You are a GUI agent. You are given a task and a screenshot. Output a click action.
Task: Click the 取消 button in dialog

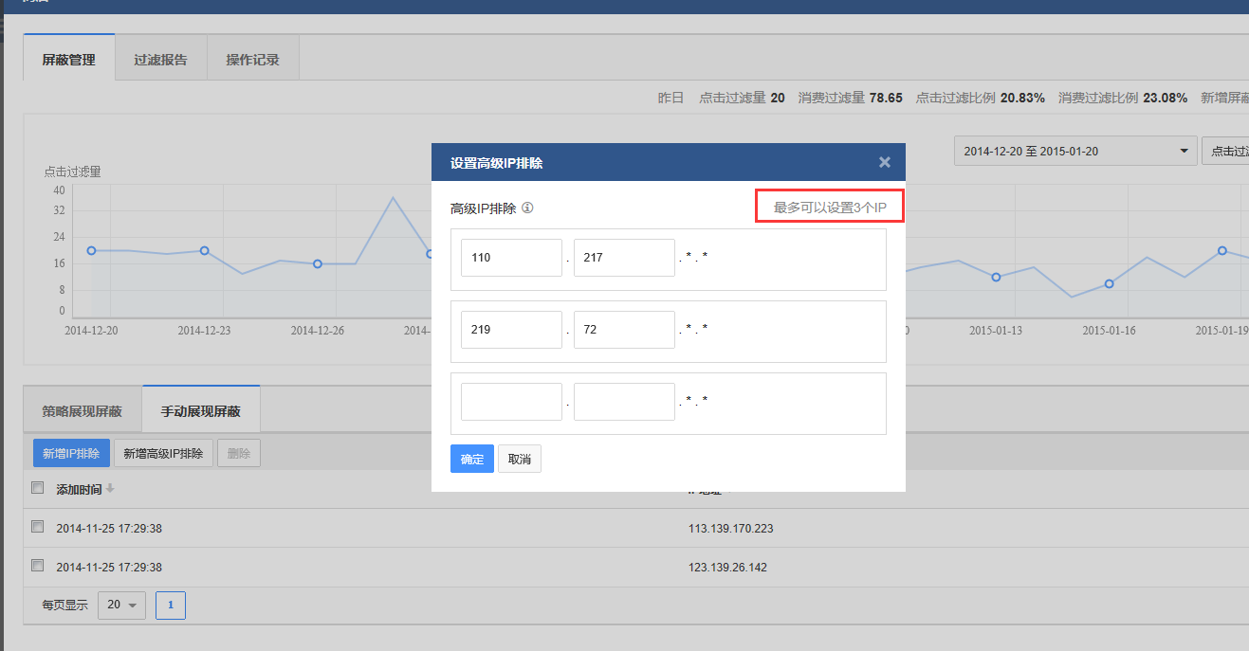coord(519,460)
